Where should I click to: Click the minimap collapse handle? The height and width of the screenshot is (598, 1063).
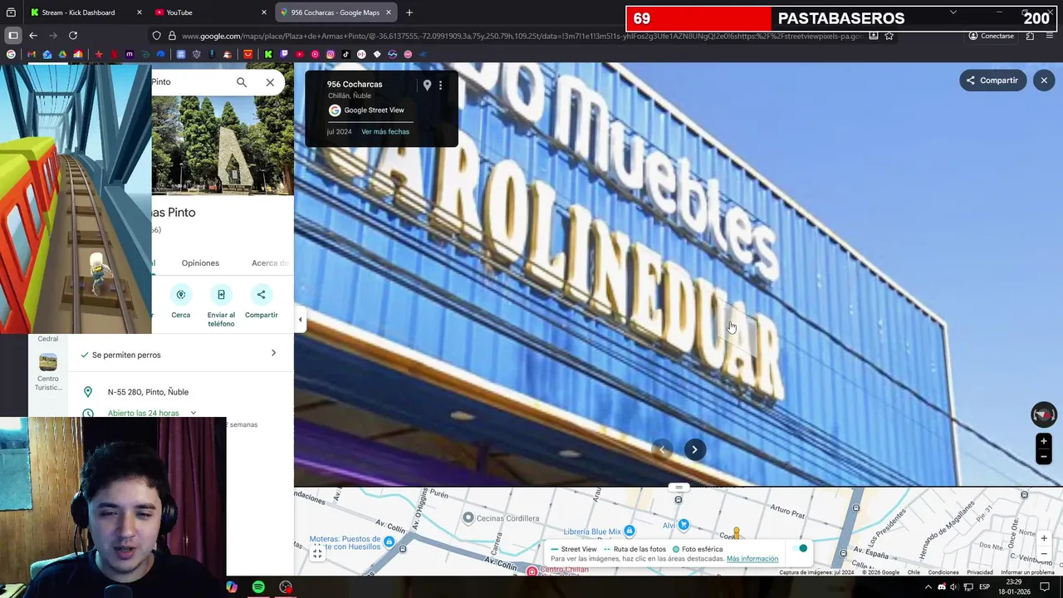tap(678, 488)
